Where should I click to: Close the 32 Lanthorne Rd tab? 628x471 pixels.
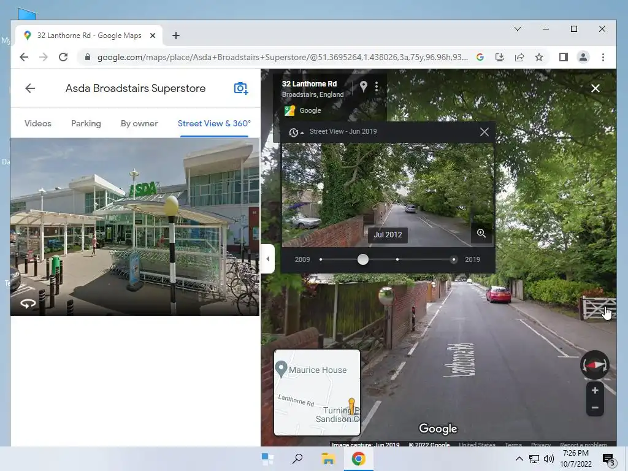tap(153, 36)
